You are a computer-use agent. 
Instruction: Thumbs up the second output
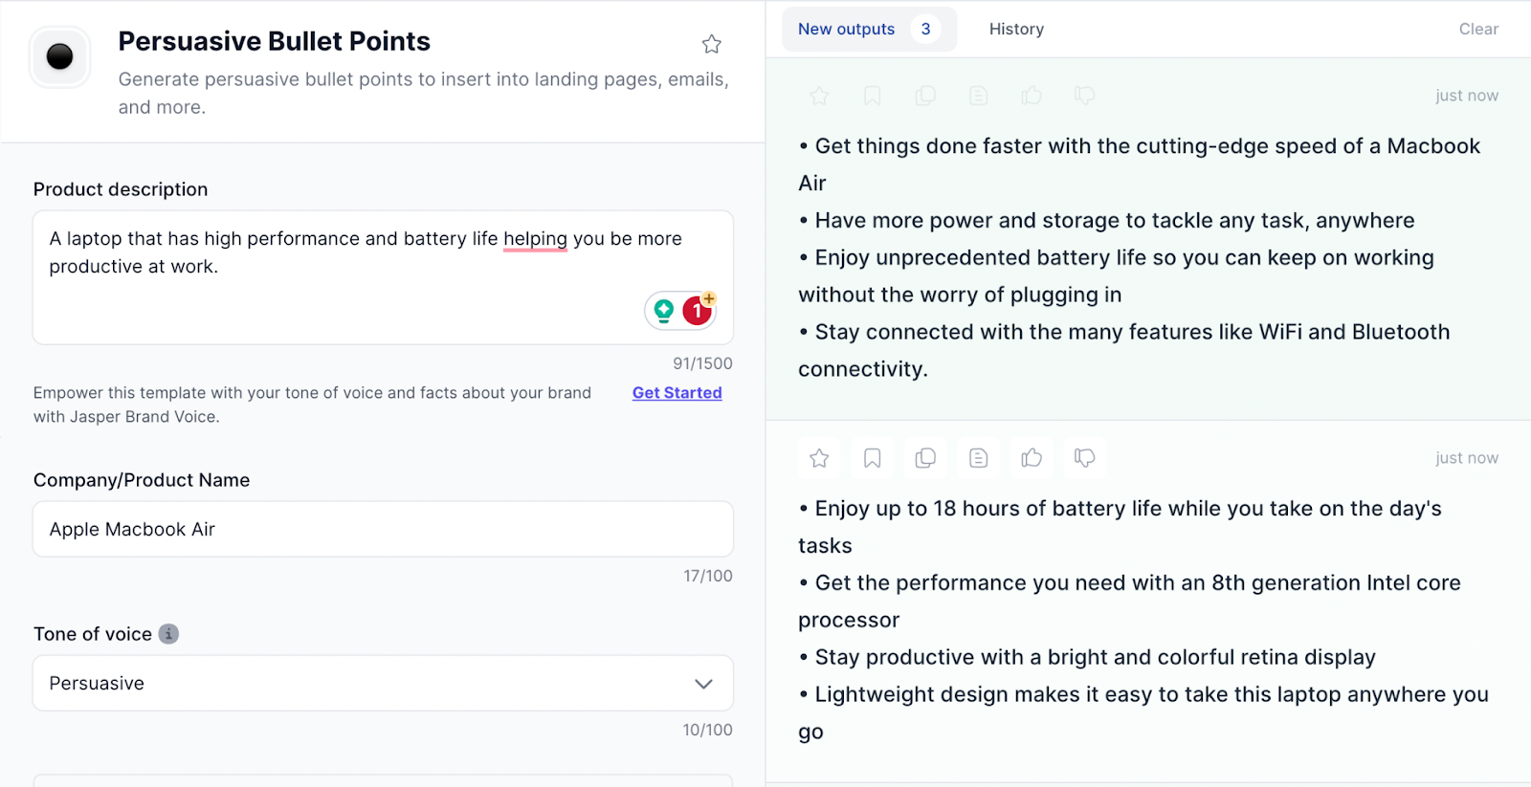point(1032,458)
